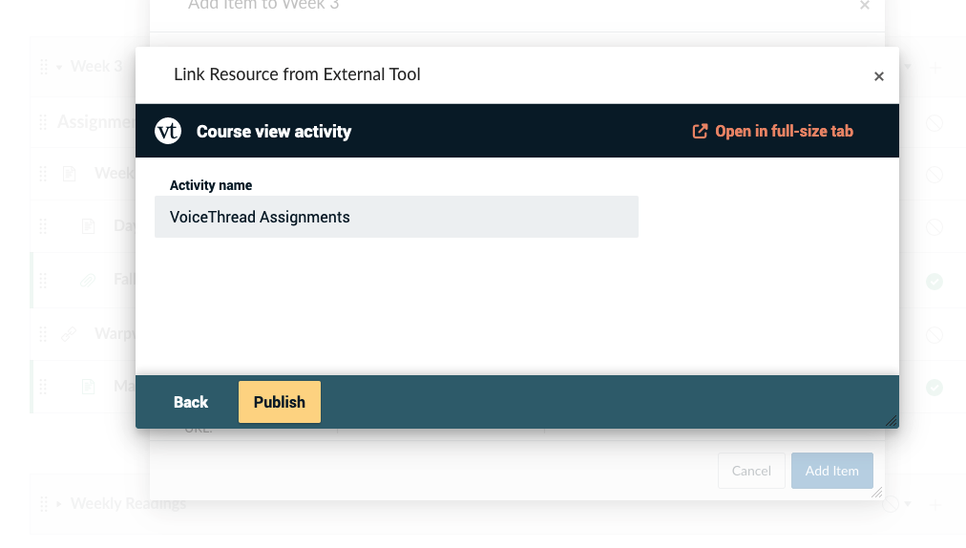
Task: Add item to Week 3 with plus
Action: 935,67
